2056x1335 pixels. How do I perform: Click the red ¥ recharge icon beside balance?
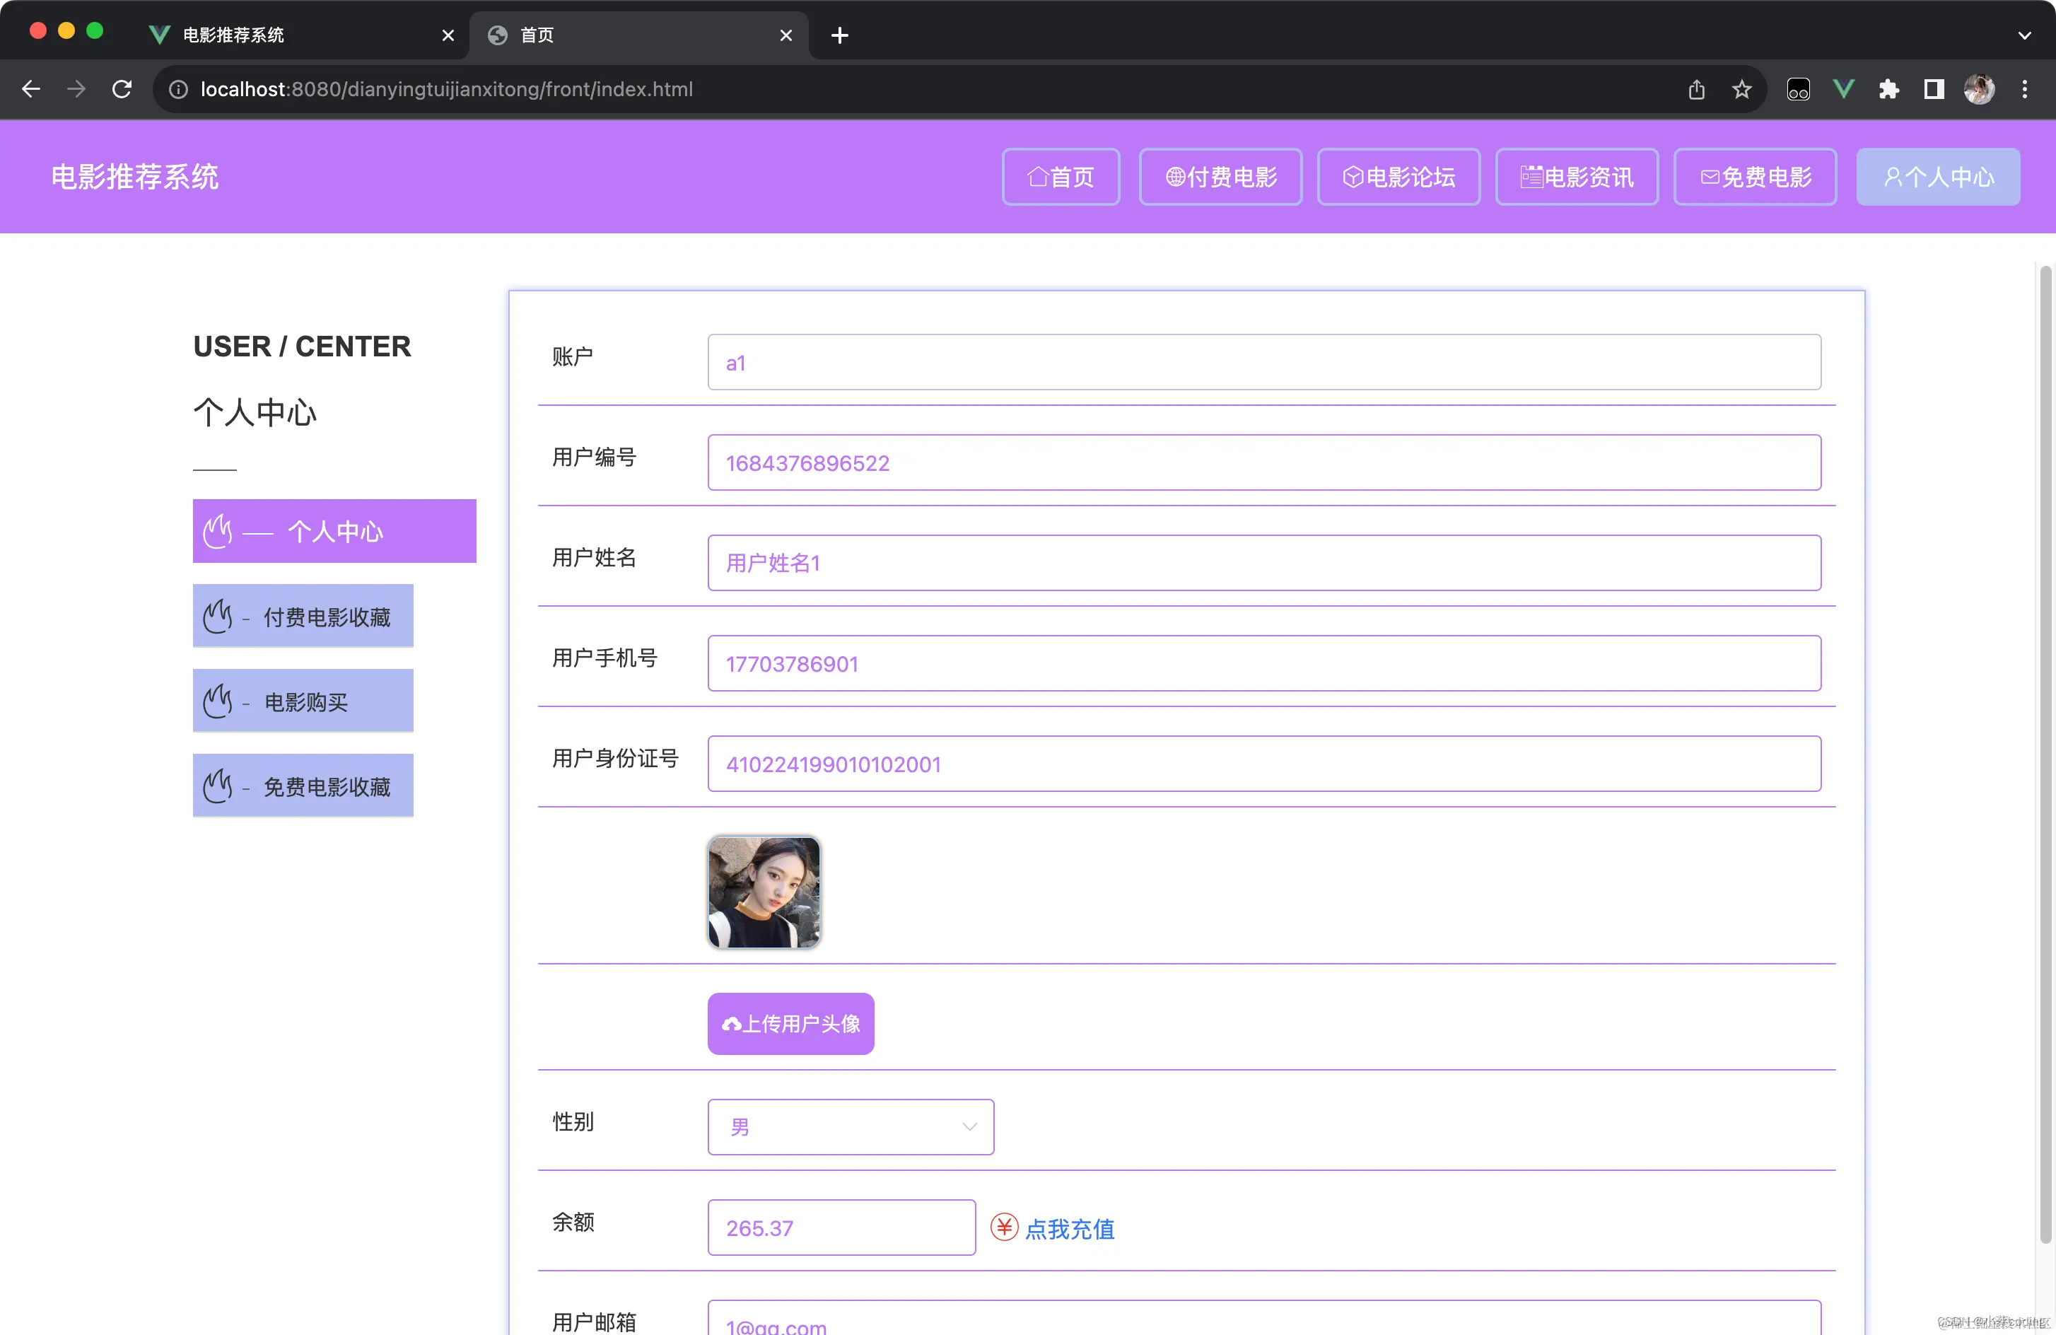click(x=1004, y=1227)
